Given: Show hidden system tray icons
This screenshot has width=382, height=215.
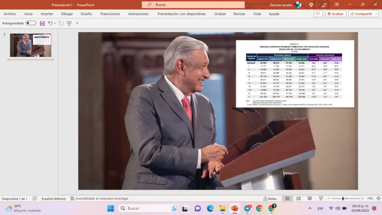Looking at the screenshot, I should click(310, 208).
